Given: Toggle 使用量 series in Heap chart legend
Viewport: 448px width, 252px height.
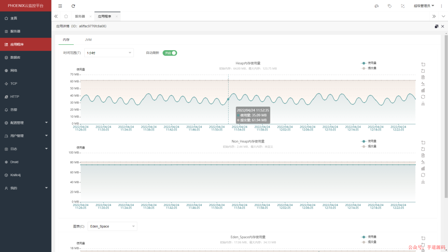Looking at the screenshot, I should [x=369, y=63].
